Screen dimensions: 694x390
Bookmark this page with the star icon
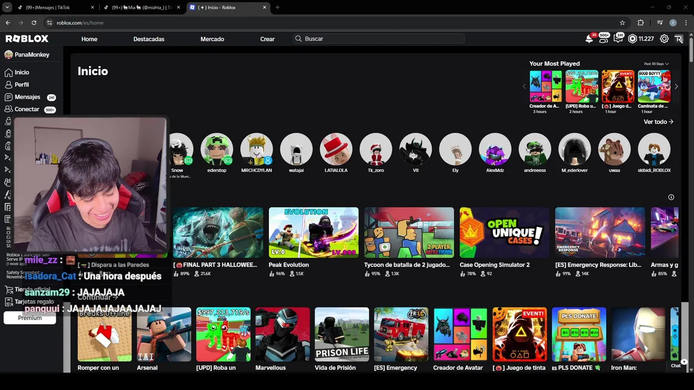click(x=622, y=23)
